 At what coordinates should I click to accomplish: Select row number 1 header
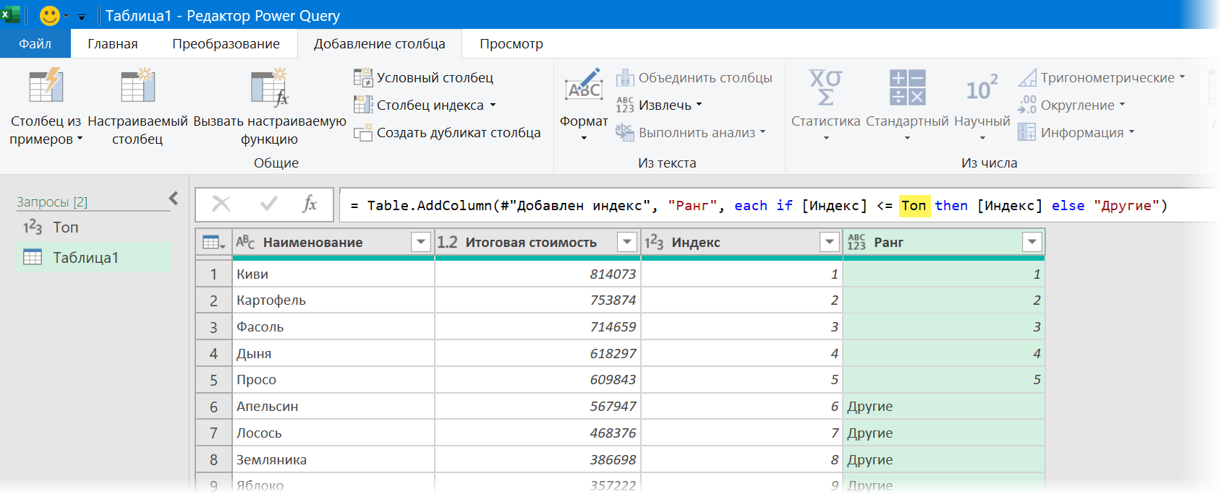(213, 274)
